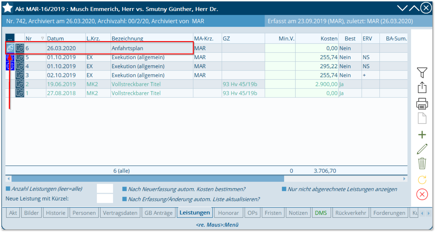Open the Personen tab

tap(84, 213)
